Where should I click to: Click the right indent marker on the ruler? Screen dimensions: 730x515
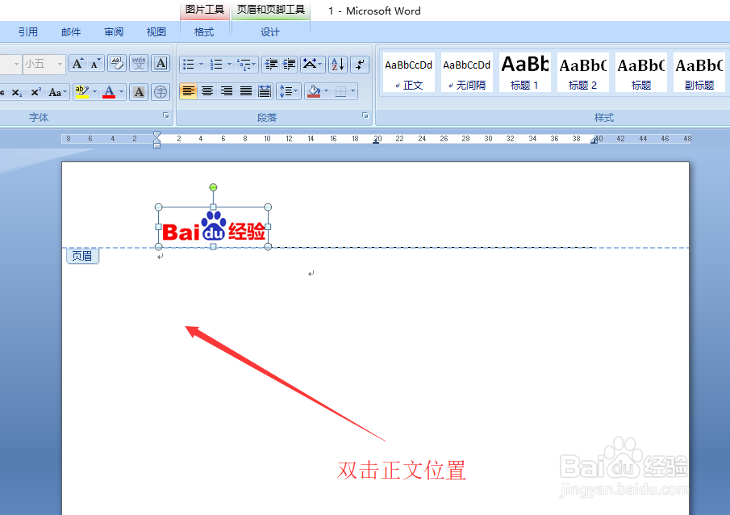(x=594, y=140)
